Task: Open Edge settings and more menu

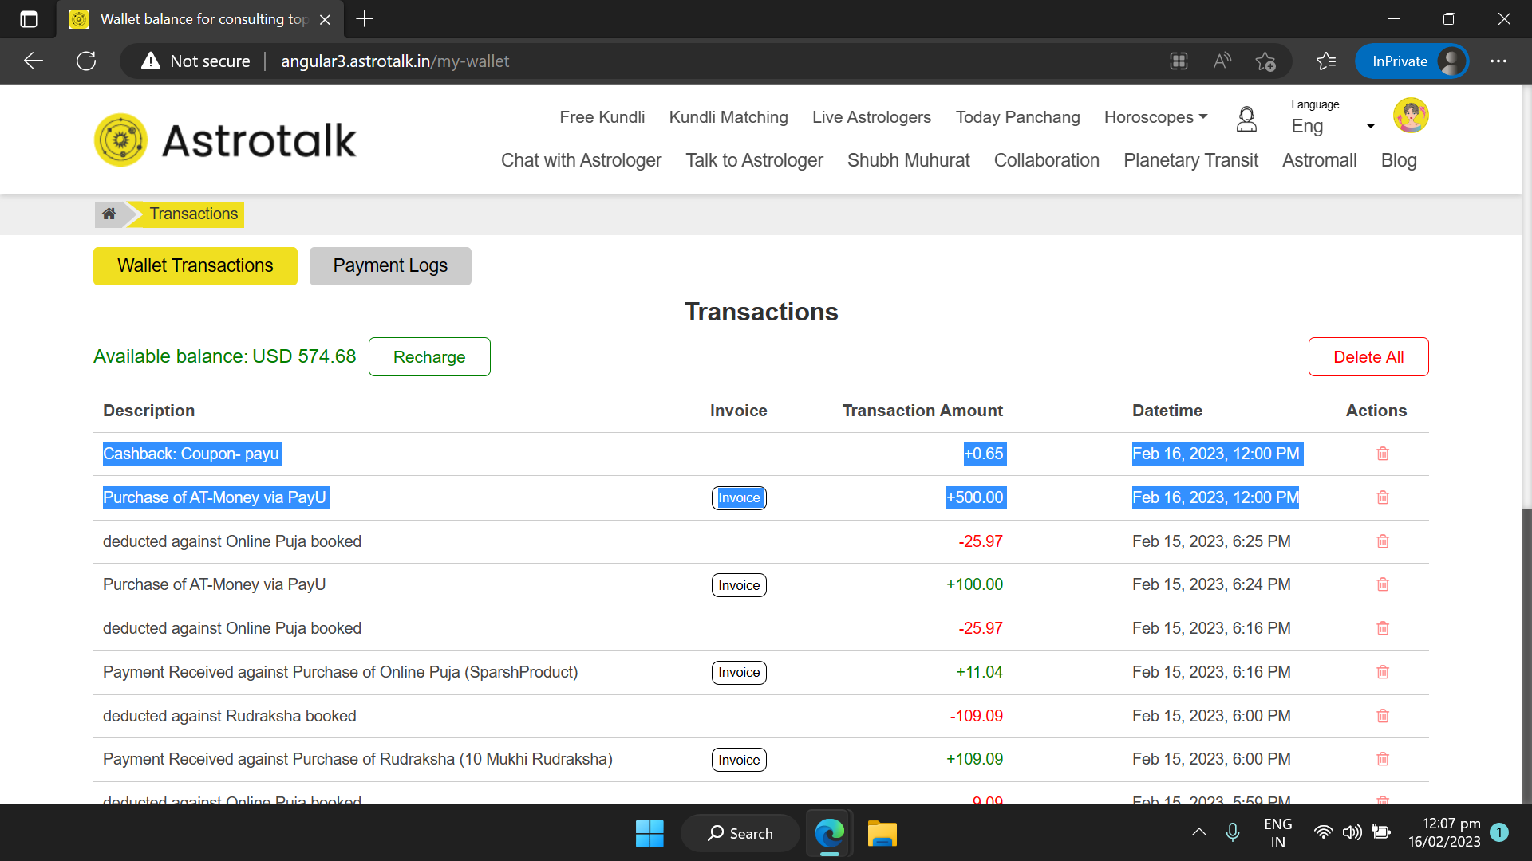Action: coord(1498,61)
